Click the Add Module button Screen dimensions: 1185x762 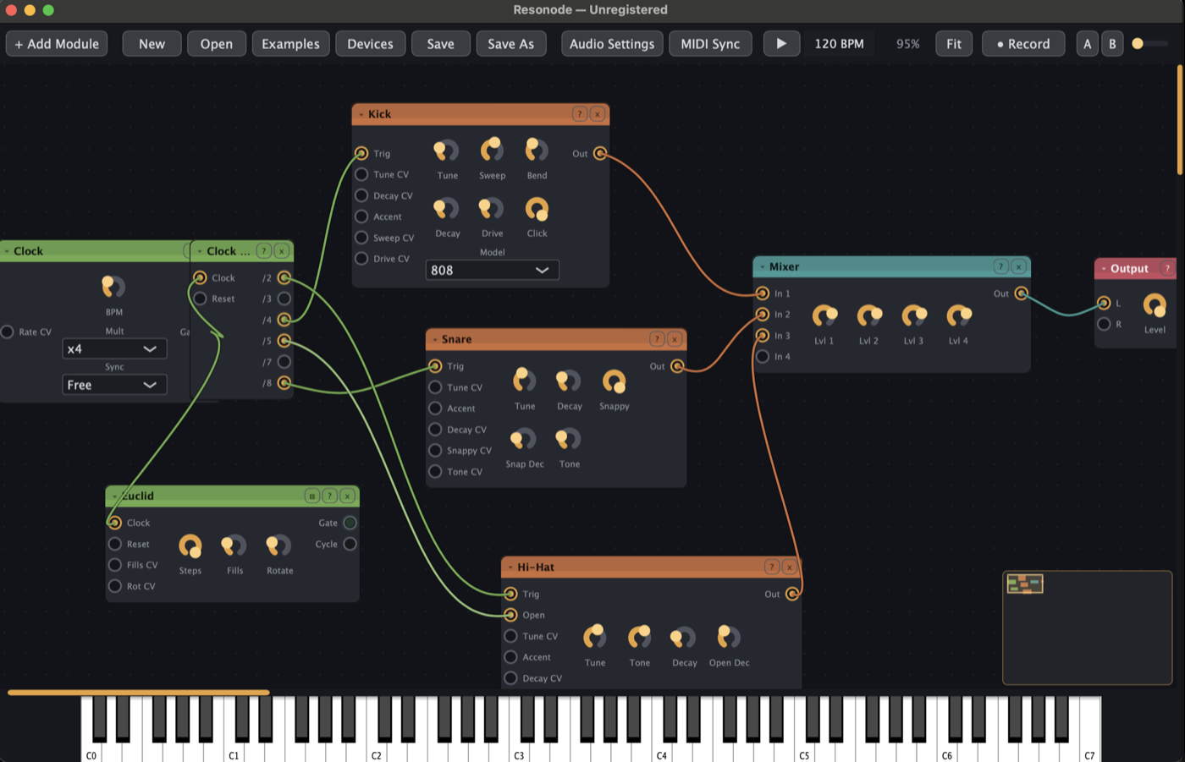[57, 44]
